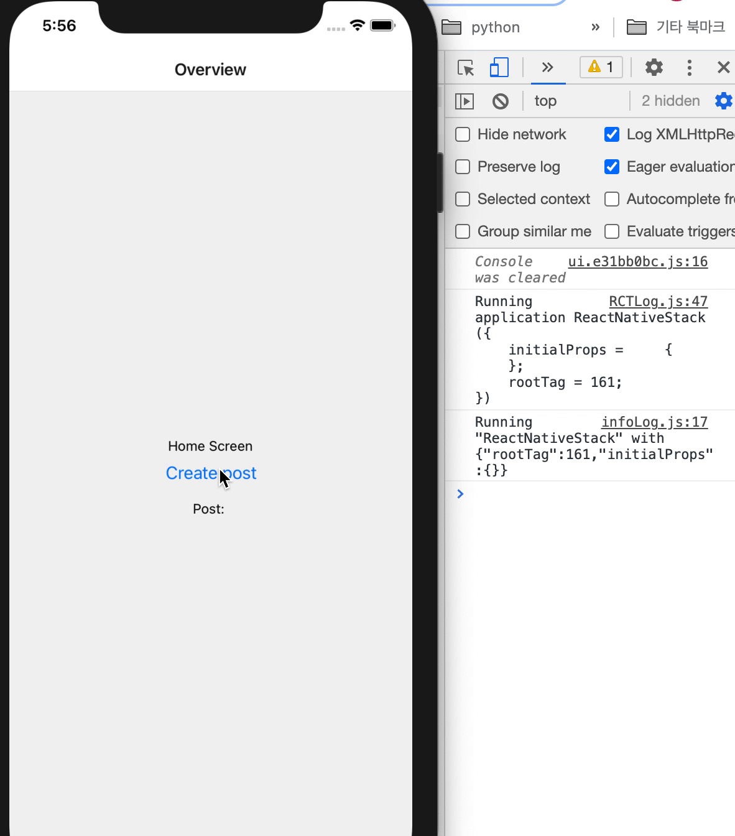Tap the Create post button
The width and height of the screenshot is (735, 836).
click(211, 473)
